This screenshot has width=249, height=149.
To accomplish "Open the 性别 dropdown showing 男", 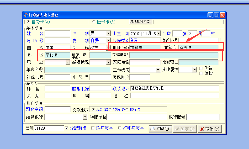I will 108,34.
